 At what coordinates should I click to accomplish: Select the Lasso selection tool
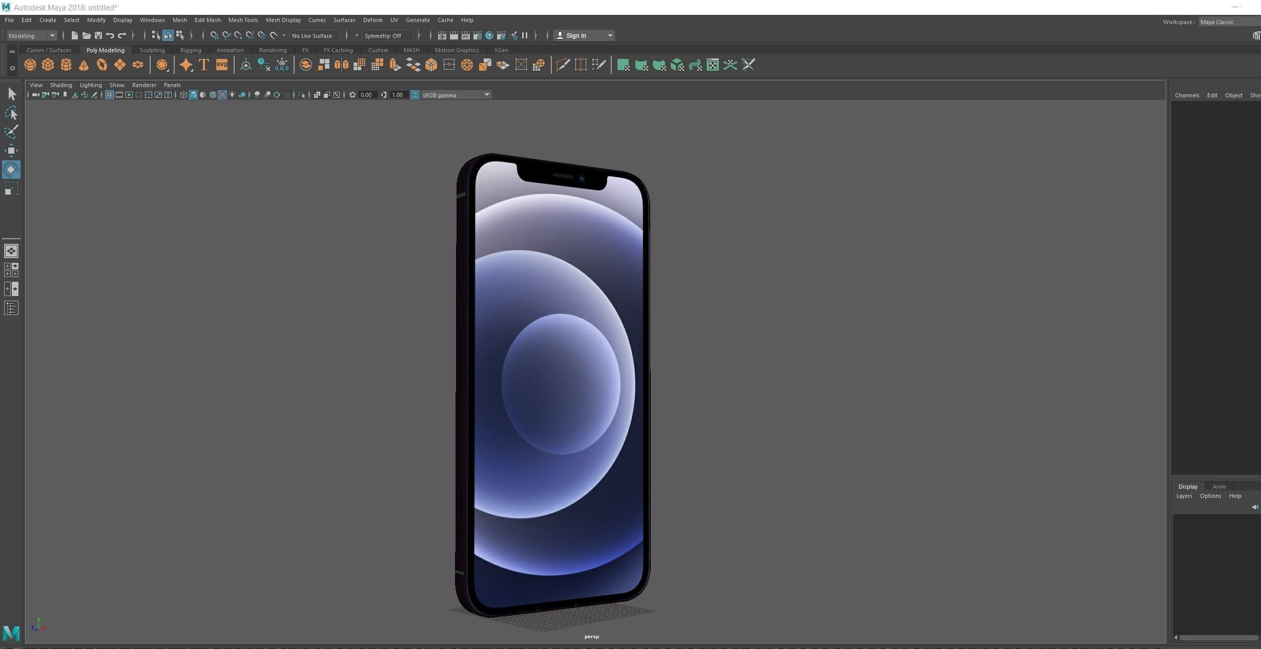tap(11, 113)
